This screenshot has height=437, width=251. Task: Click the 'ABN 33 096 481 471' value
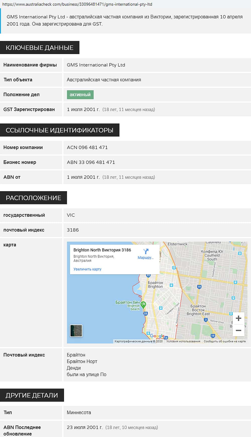pyautogui.click(x=91, y=162)
